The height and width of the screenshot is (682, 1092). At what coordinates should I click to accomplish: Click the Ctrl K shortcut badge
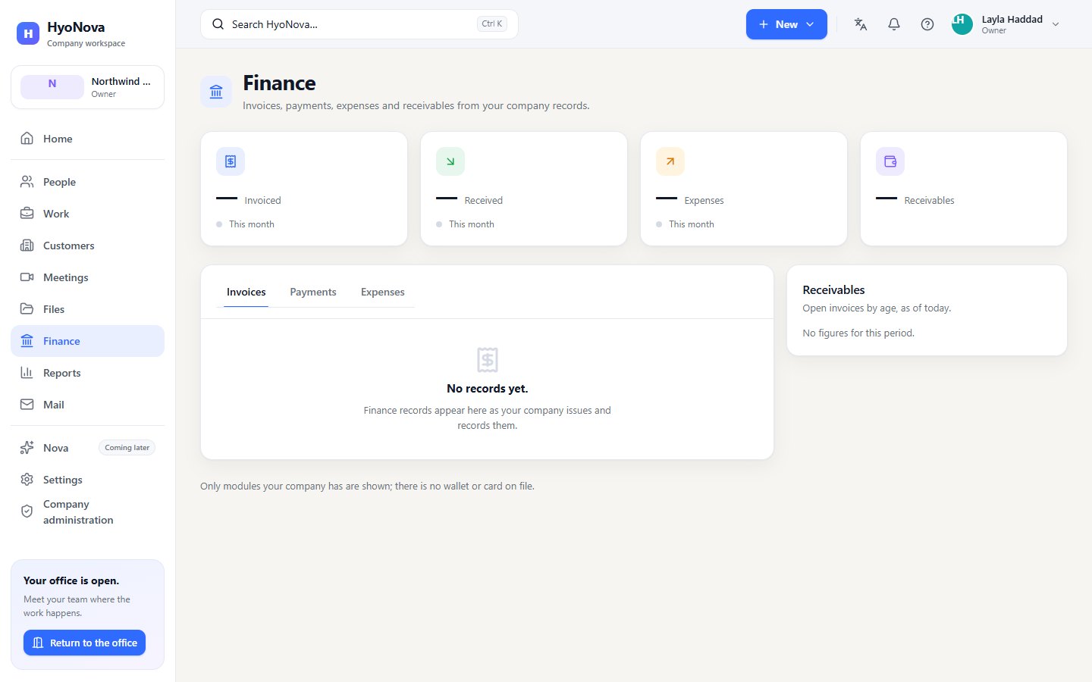492,24
